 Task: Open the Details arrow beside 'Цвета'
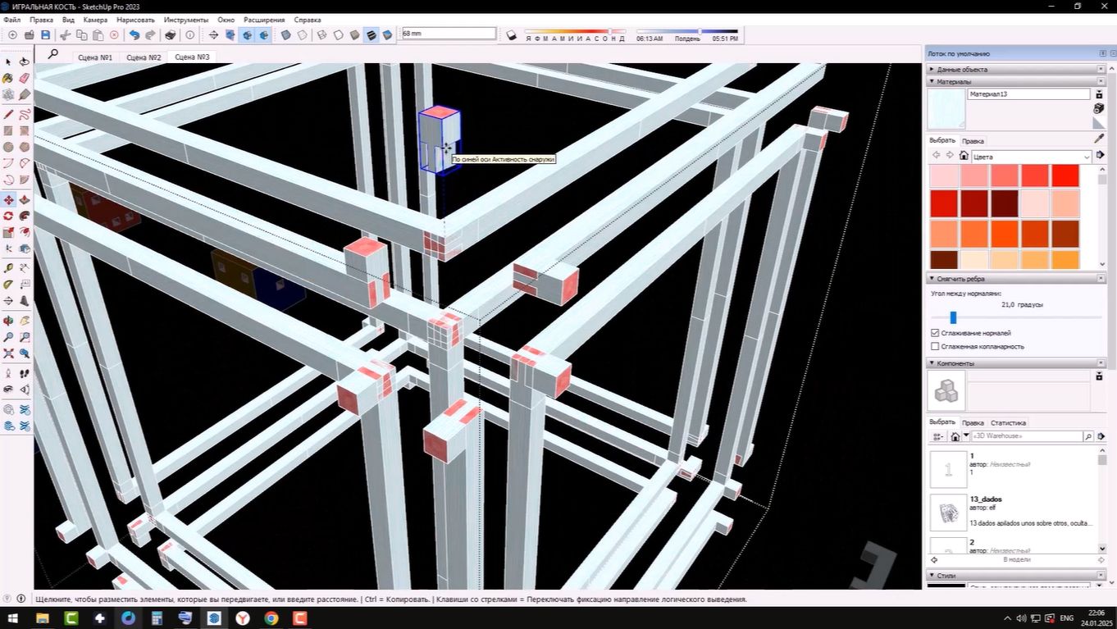click(x=1100, y=156)
